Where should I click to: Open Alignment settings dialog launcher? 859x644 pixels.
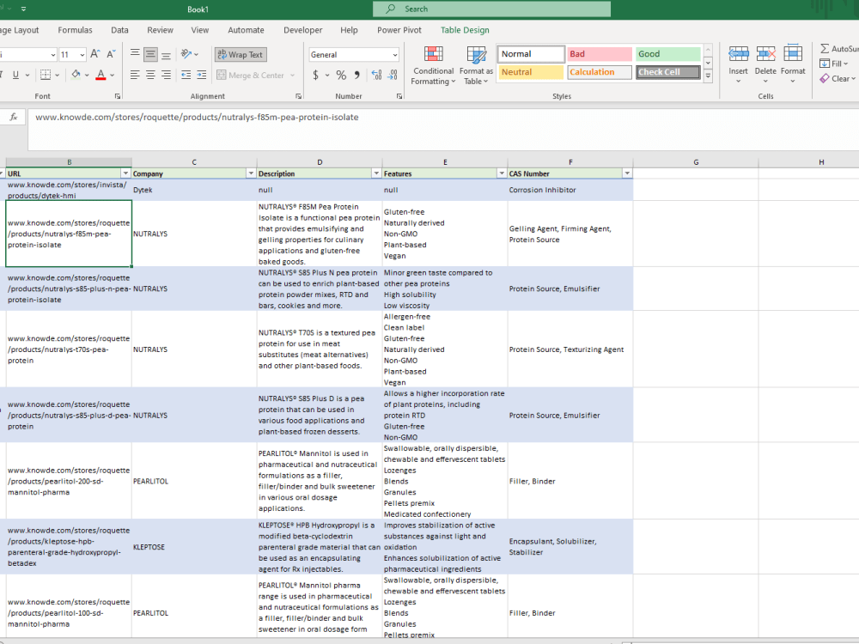coord(299,96)
